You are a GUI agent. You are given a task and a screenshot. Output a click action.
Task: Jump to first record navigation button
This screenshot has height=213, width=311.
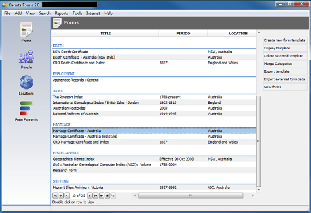point(55,196)
